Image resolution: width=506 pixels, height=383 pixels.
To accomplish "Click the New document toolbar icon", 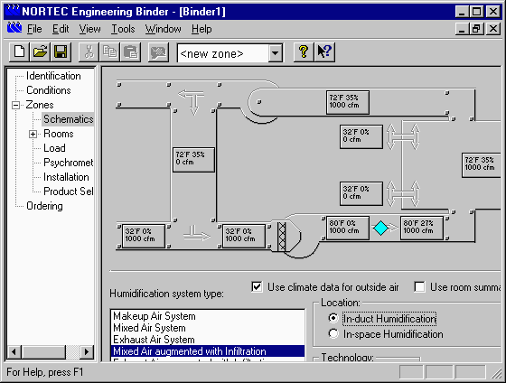I will 19,52.
